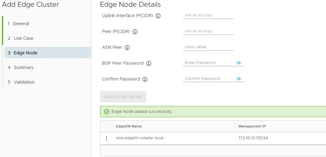Jump to the Summary step
Viewport: 326px width, 157px height.
click(x=24, y=67)
